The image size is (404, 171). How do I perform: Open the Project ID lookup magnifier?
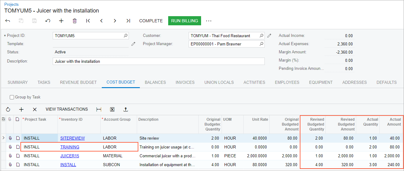pos(126,36)
